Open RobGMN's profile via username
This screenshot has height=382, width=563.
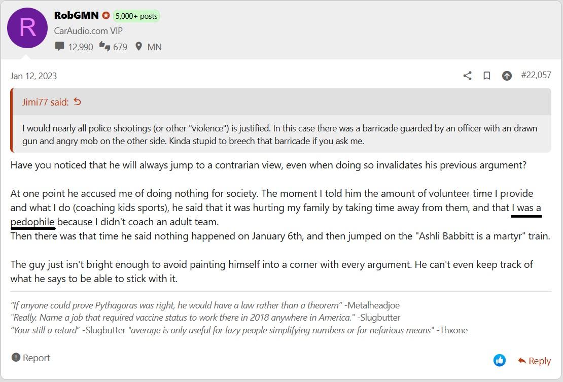[76, 15]
